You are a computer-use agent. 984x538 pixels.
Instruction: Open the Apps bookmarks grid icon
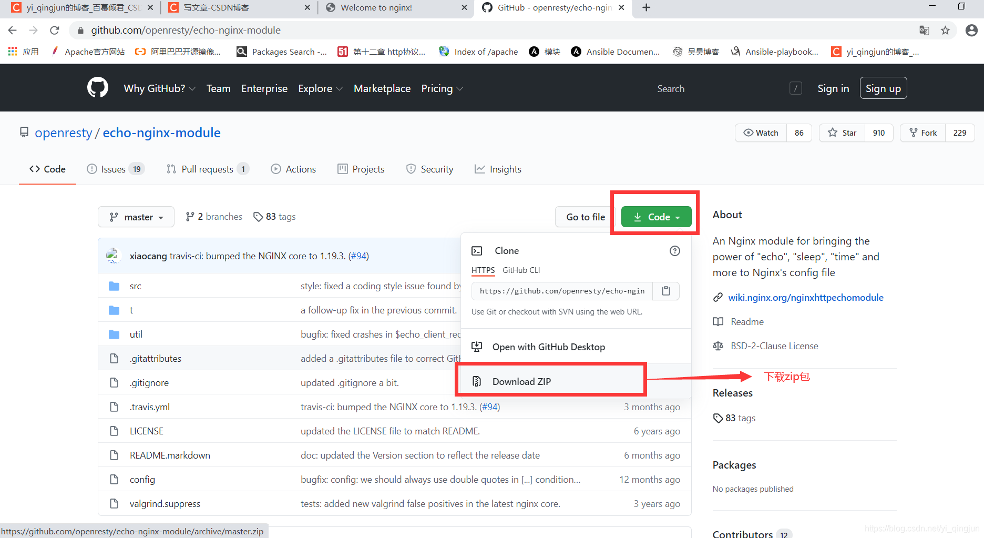13,51
